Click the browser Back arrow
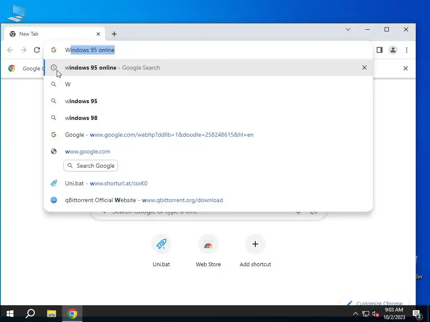 pyautogui.click(x=10, y=50)
